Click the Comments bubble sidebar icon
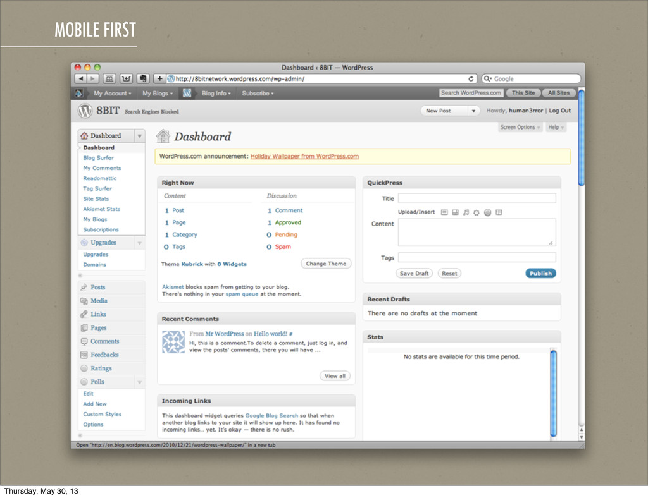Image resolution: width=648 pixels, height=498 pixels. coord(84,341)
